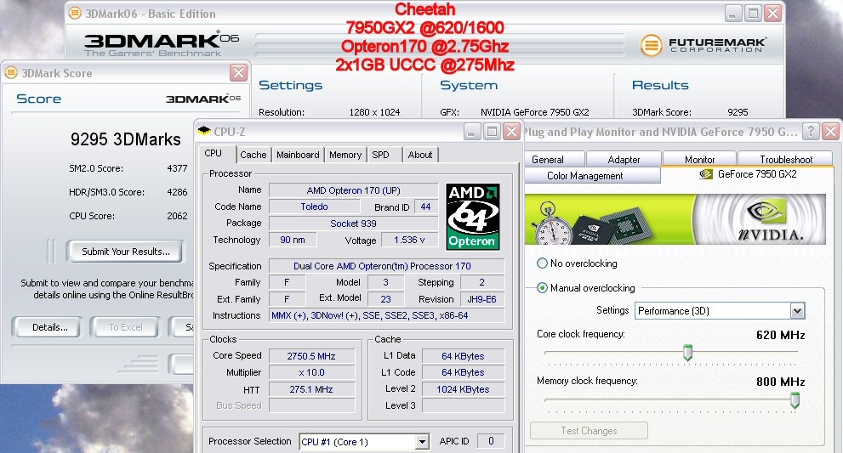Click the APIC ID field in CPU-Z
This screenshot has height=453, width=843.
click(x=491, y=441)
